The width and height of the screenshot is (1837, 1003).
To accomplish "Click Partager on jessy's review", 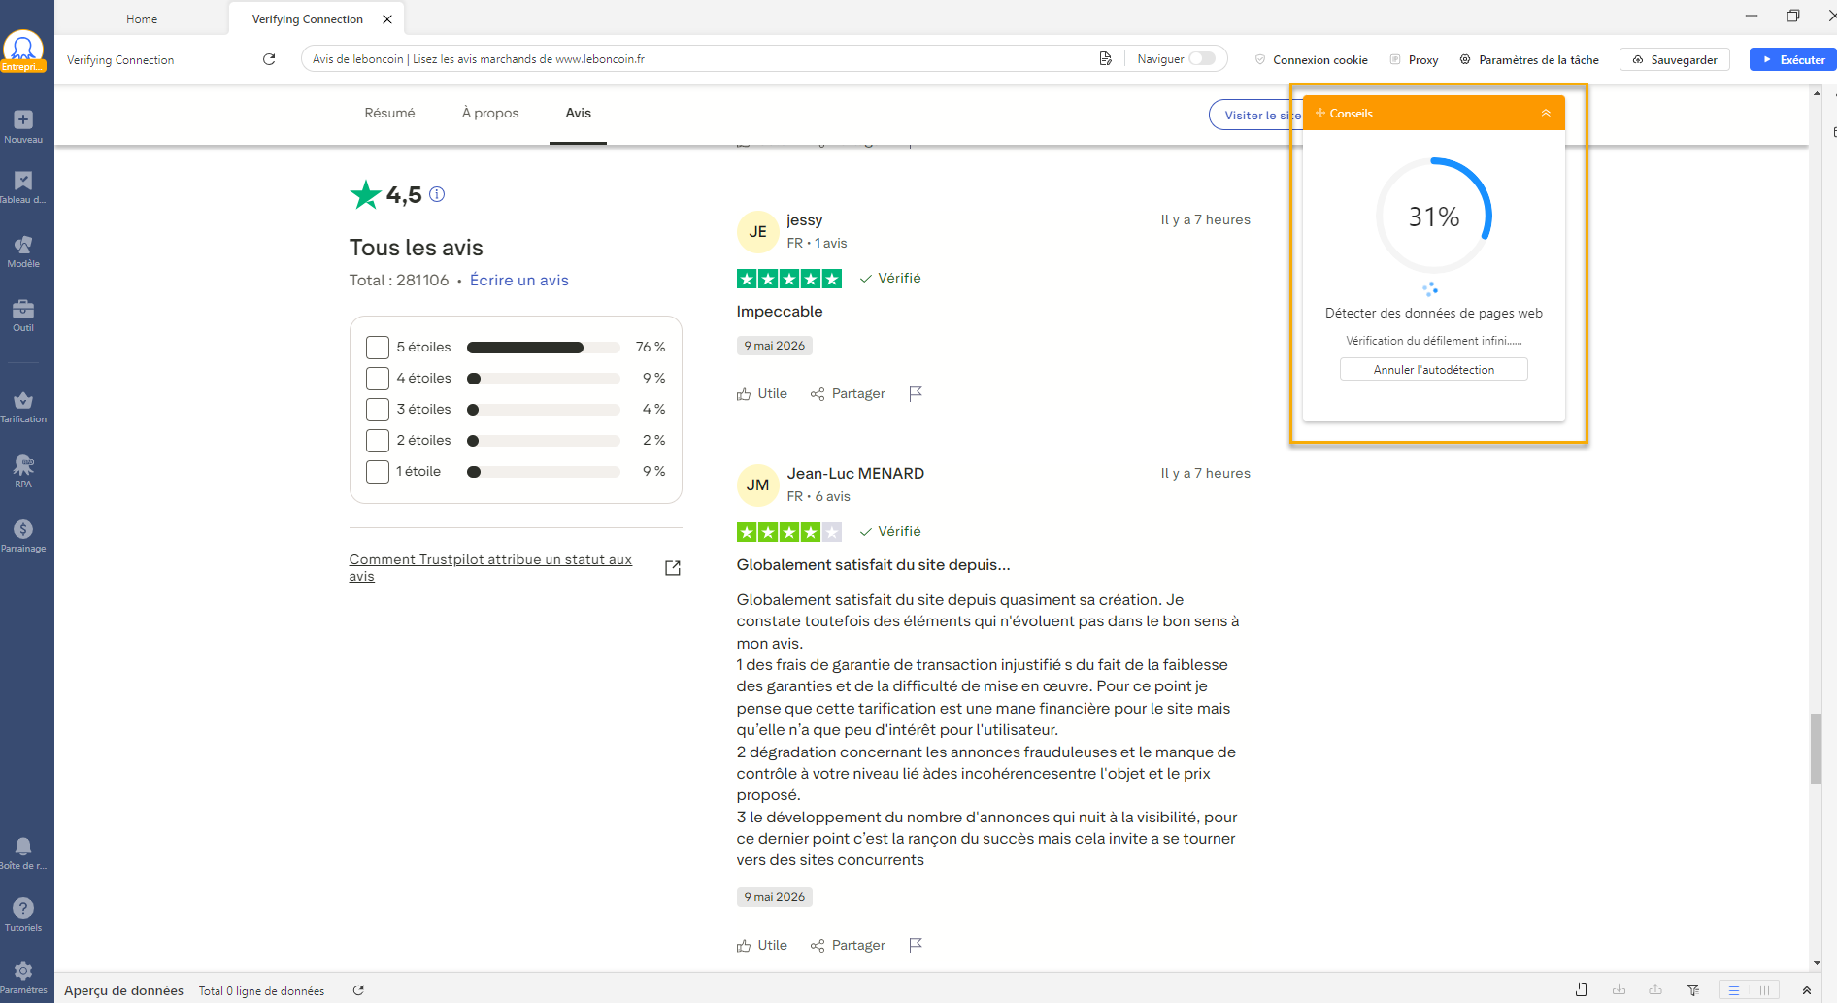I will [848, 393].
